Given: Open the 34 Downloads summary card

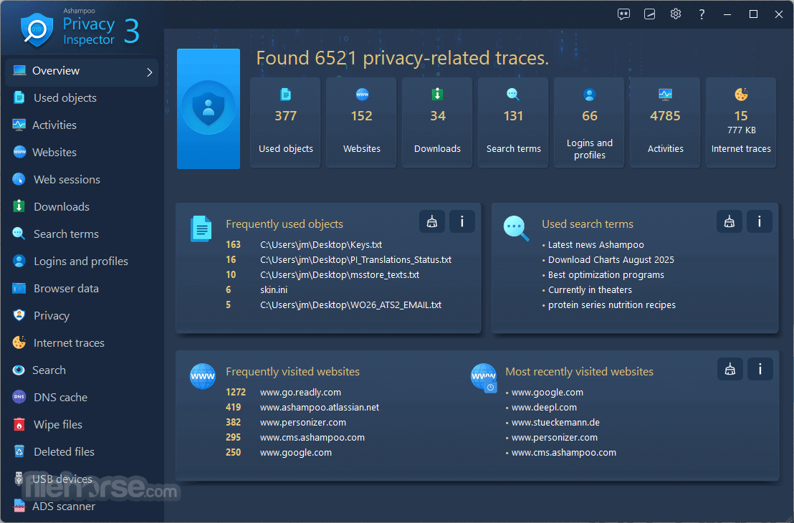Looking at the screenshot, I should point(438,122).
